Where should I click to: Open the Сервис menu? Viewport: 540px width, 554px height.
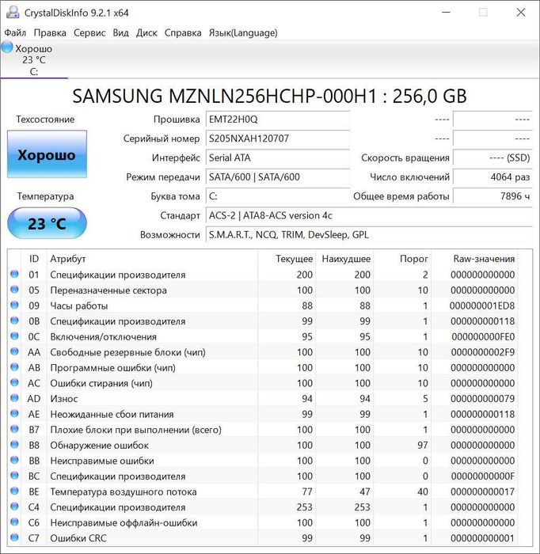[x=89, y=33]
